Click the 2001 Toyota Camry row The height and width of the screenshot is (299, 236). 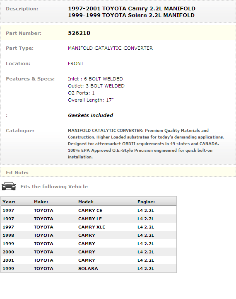(89, 260)
